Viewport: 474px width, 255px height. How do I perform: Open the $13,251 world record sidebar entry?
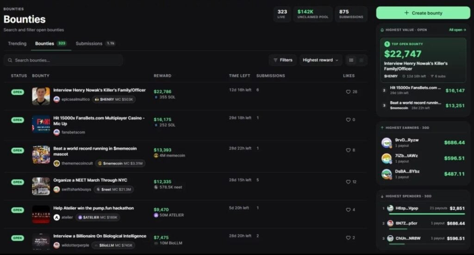[x=423, y=105]
